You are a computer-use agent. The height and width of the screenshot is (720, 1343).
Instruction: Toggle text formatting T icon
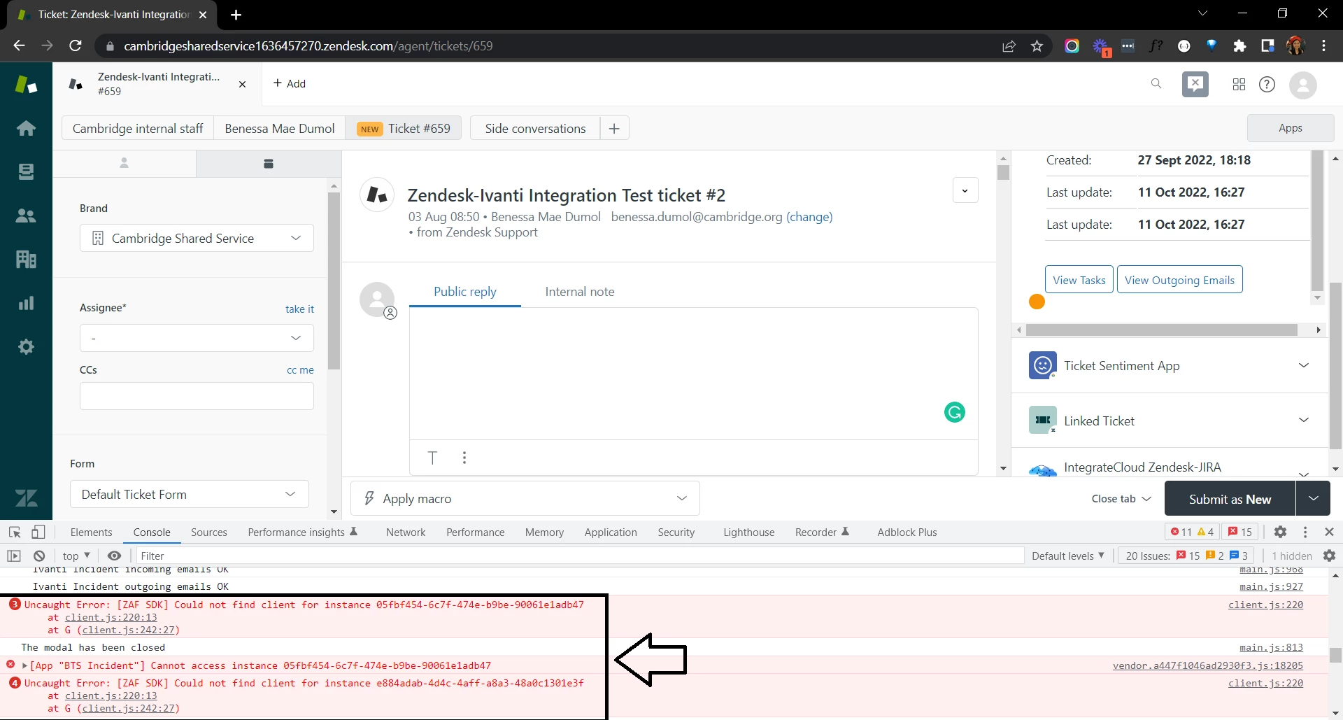(x=432, y=458)
